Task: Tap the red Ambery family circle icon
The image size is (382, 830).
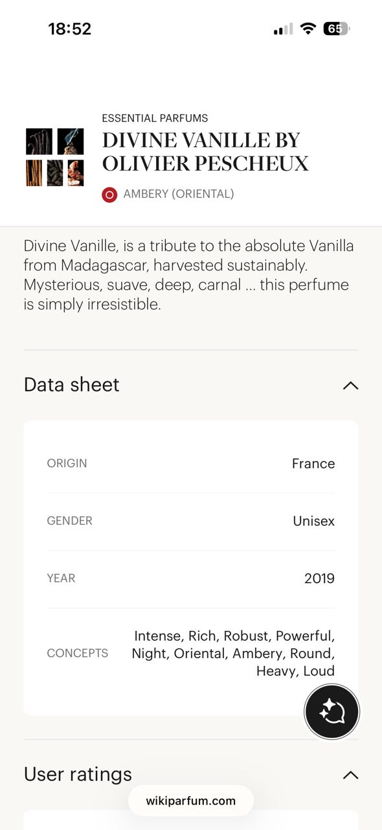Action: 109,195
